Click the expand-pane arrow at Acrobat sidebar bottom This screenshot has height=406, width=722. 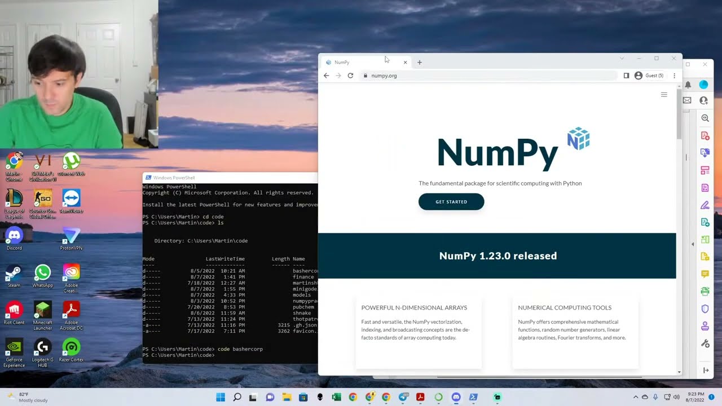(705, 370)
